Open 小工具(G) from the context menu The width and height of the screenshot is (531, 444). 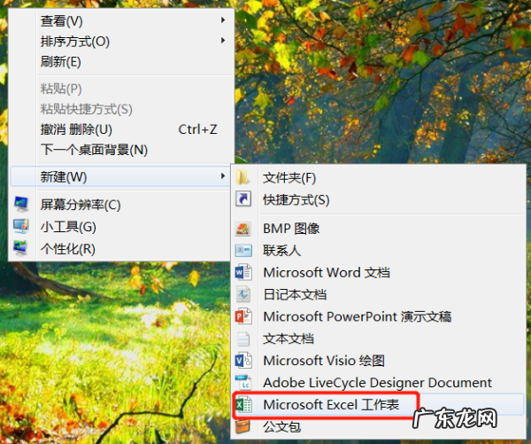[x=121, y=227]
